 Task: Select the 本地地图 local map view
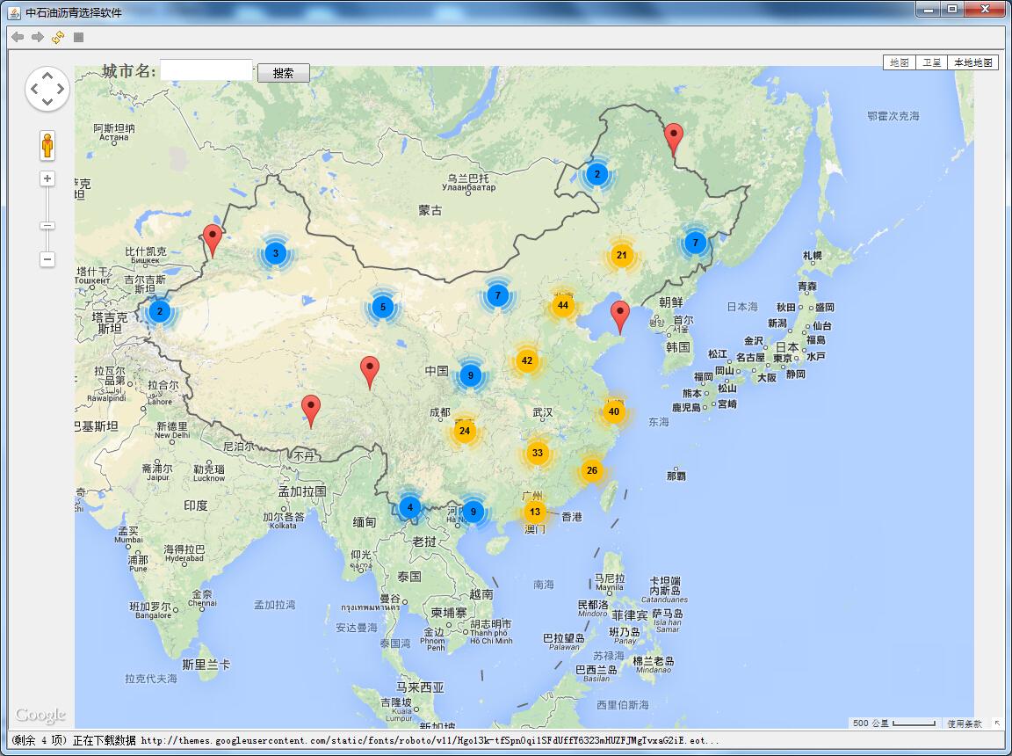972,62
